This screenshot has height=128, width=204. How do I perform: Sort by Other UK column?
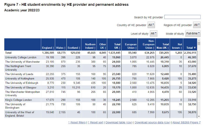pos(103,46)
